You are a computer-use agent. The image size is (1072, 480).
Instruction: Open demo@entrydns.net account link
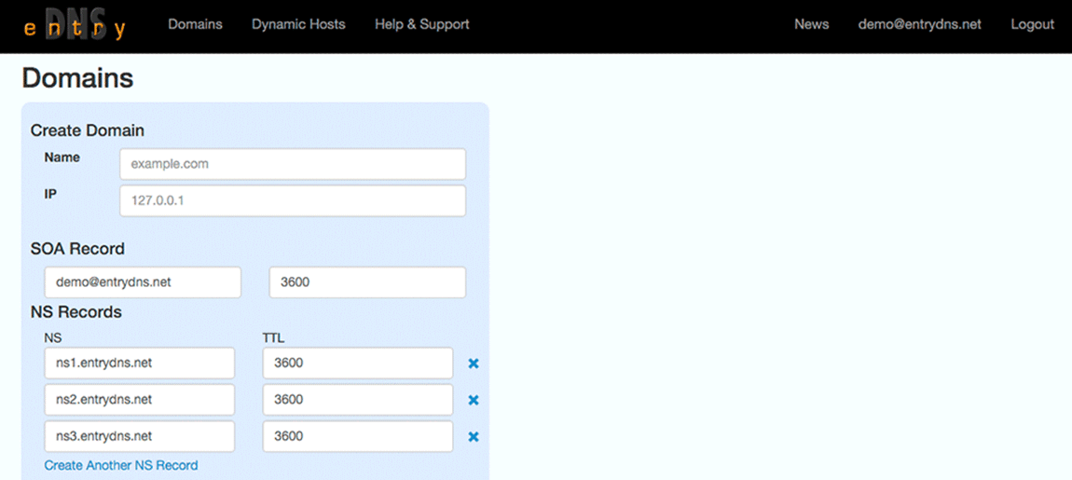point(919,24)
